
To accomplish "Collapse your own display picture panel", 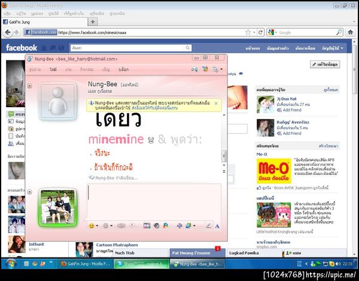I will tap(30, 192).
